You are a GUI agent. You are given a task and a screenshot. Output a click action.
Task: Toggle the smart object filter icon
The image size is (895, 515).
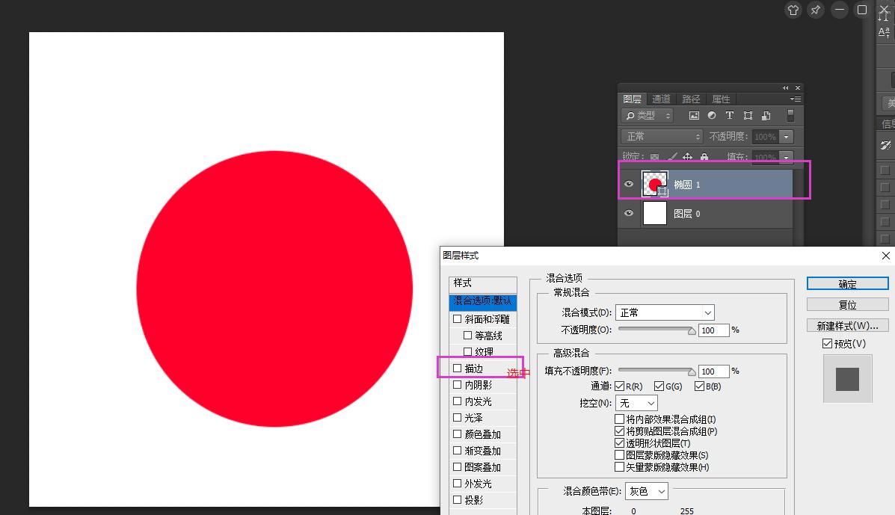[766, 116]
